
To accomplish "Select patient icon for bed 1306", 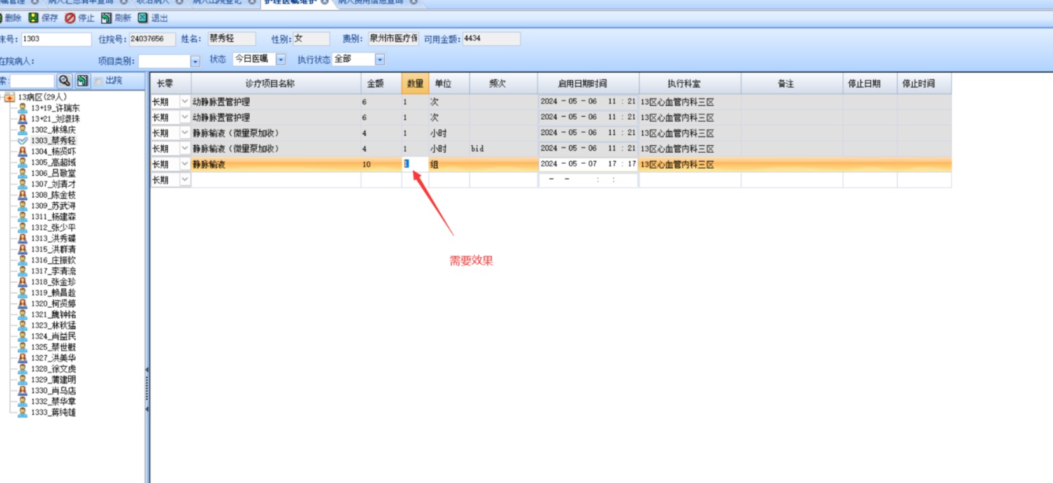I will [x=22, y=173].
